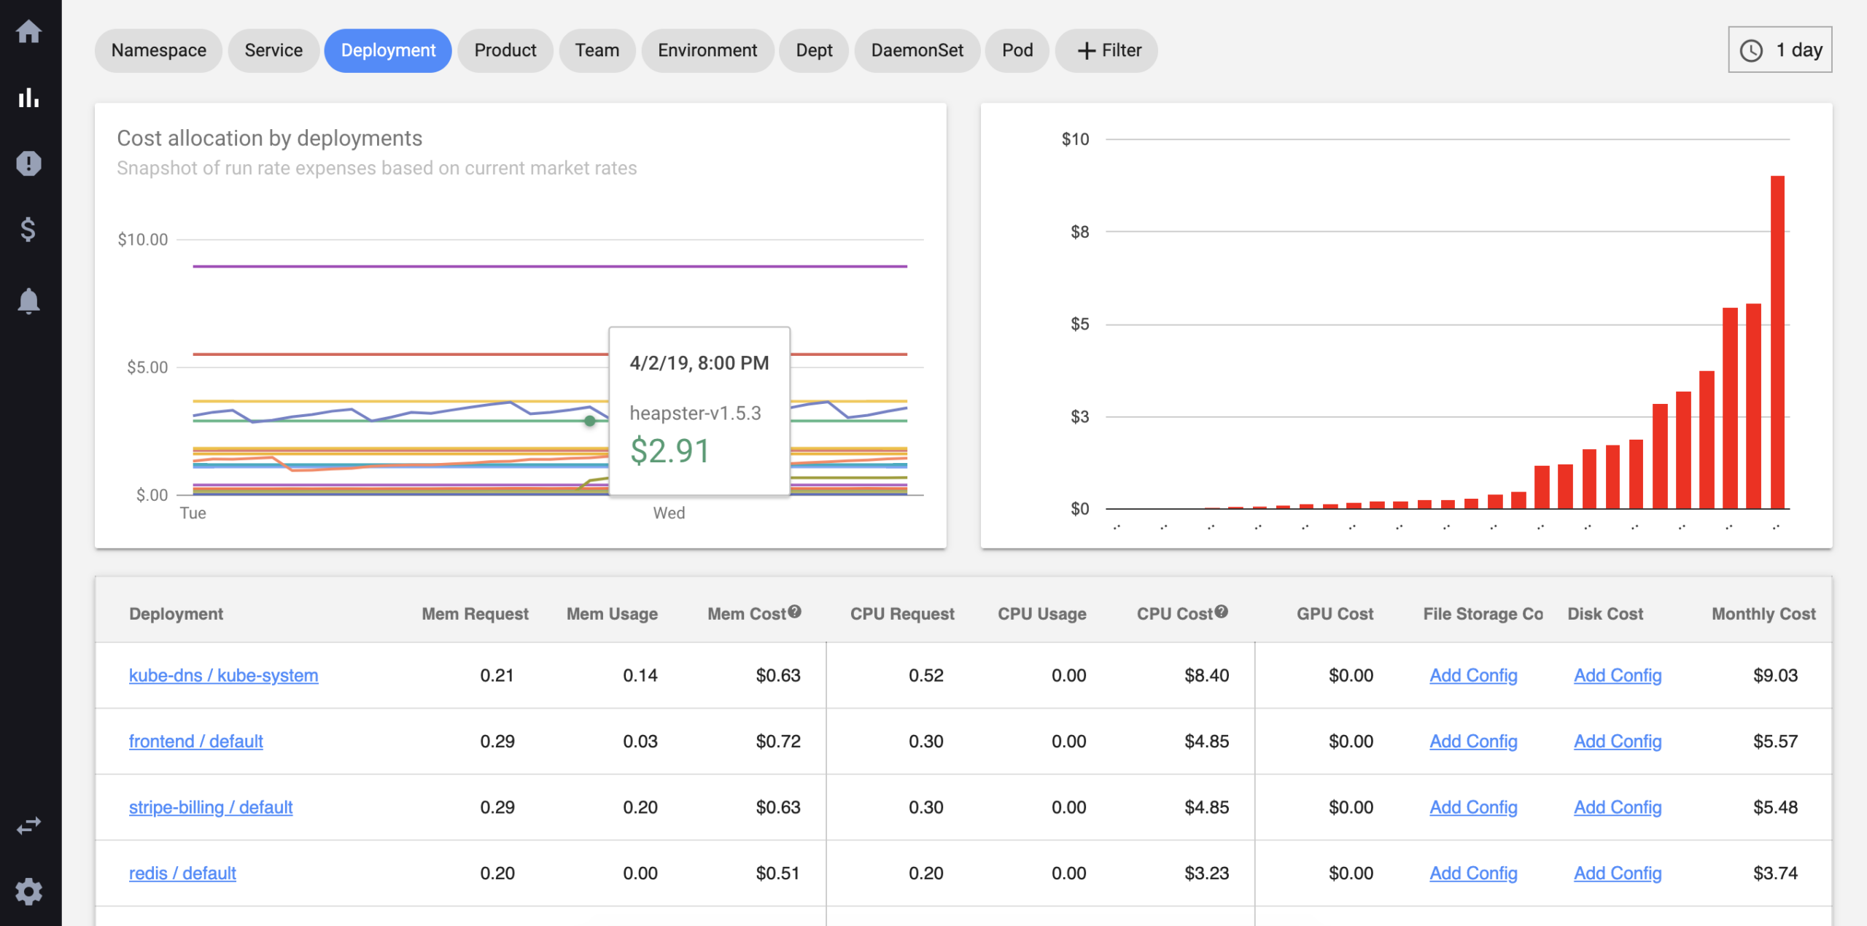Select the Namespace tab

tap(158, 49)
